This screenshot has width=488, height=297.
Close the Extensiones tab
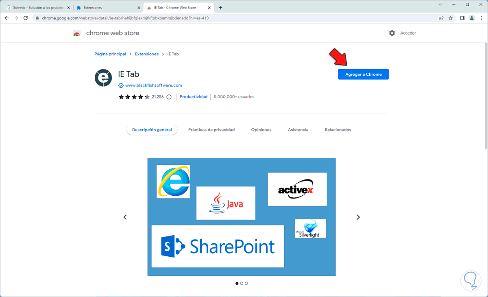(138, 7)
